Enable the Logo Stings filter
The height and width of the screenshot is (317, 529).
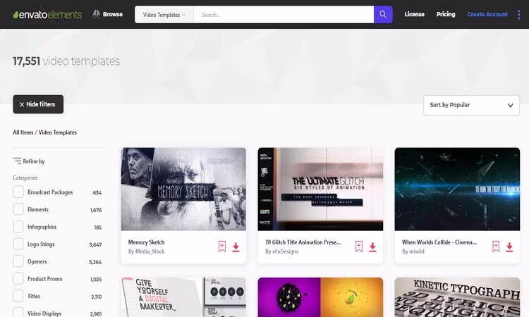(18, 244)
